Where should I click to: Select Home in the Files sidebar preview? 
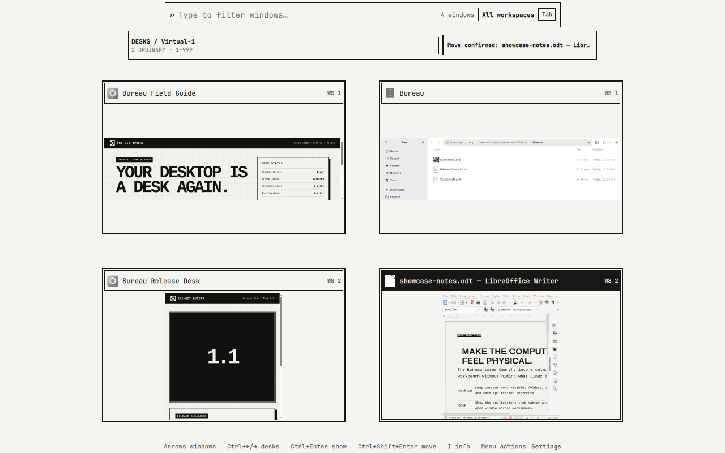tap(404, 151)
